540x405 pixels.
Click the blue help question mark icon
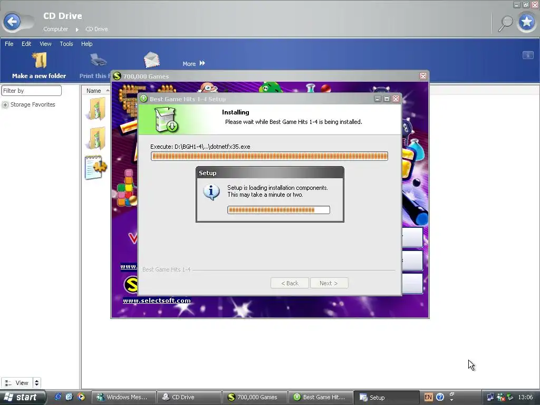(440, 397)
